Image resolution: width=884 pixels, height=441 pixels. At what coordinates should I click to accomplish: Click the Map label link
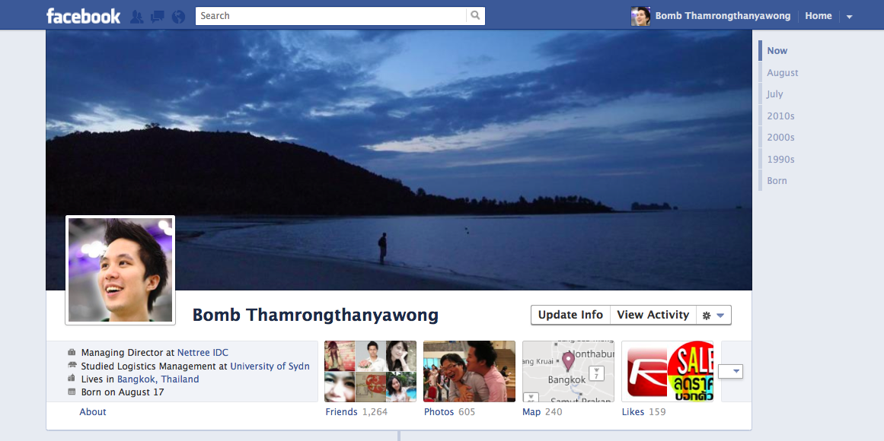pyautogui.click(x=531, y=411)
